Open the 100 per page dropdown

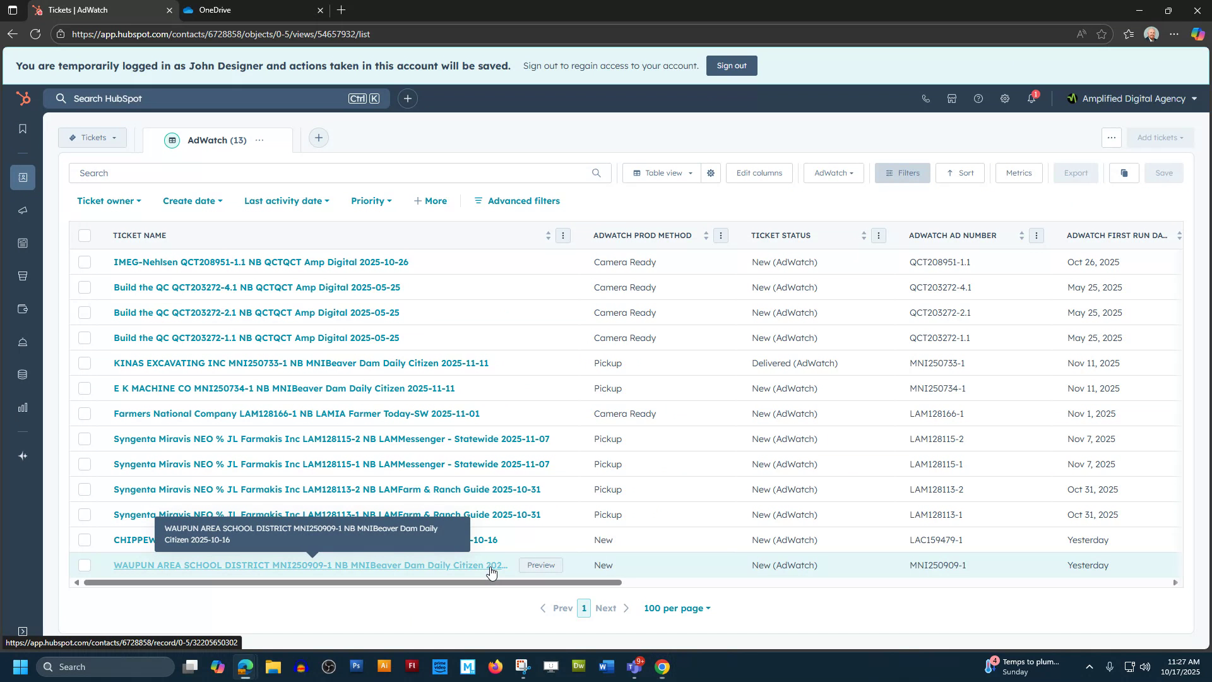[677, 608]
